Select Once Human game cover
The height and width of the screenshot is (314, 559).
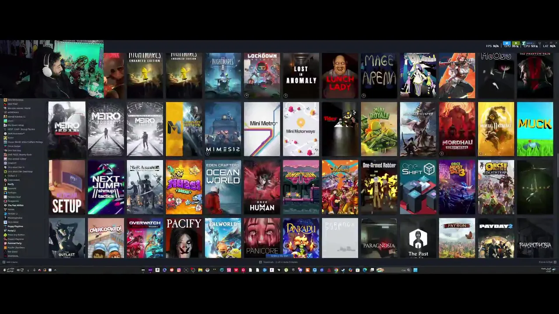click(x=262, y=188)
